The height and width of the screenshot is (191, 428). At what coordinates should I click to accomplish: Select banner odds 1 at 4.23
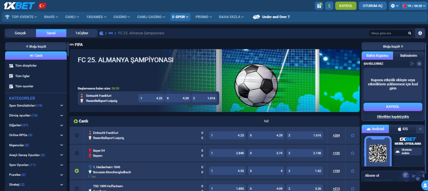click(x=151, y=98)
